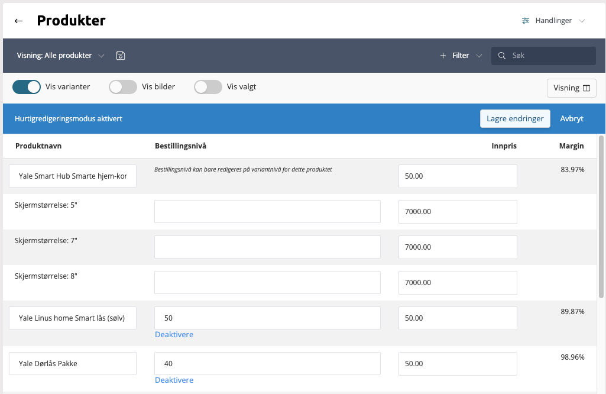Click Avbryt to cancel quick edit
Screen dimensions: 606x394
(572, 119)
